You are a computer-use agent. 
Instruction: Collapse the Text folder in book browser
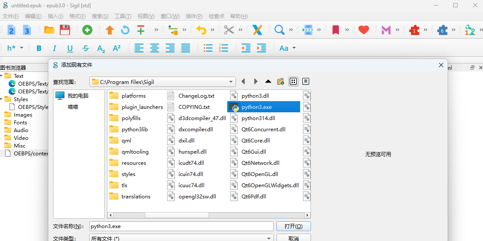[2, 76]
